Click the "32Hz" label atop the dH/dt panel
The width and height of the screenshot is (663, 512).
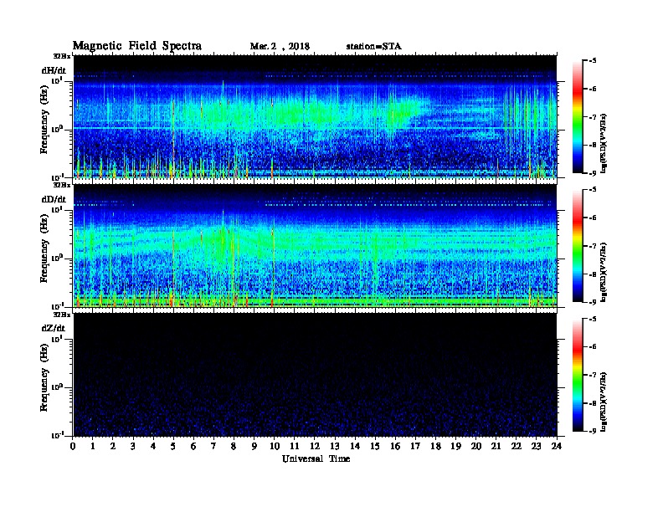(x=62, y=55)
